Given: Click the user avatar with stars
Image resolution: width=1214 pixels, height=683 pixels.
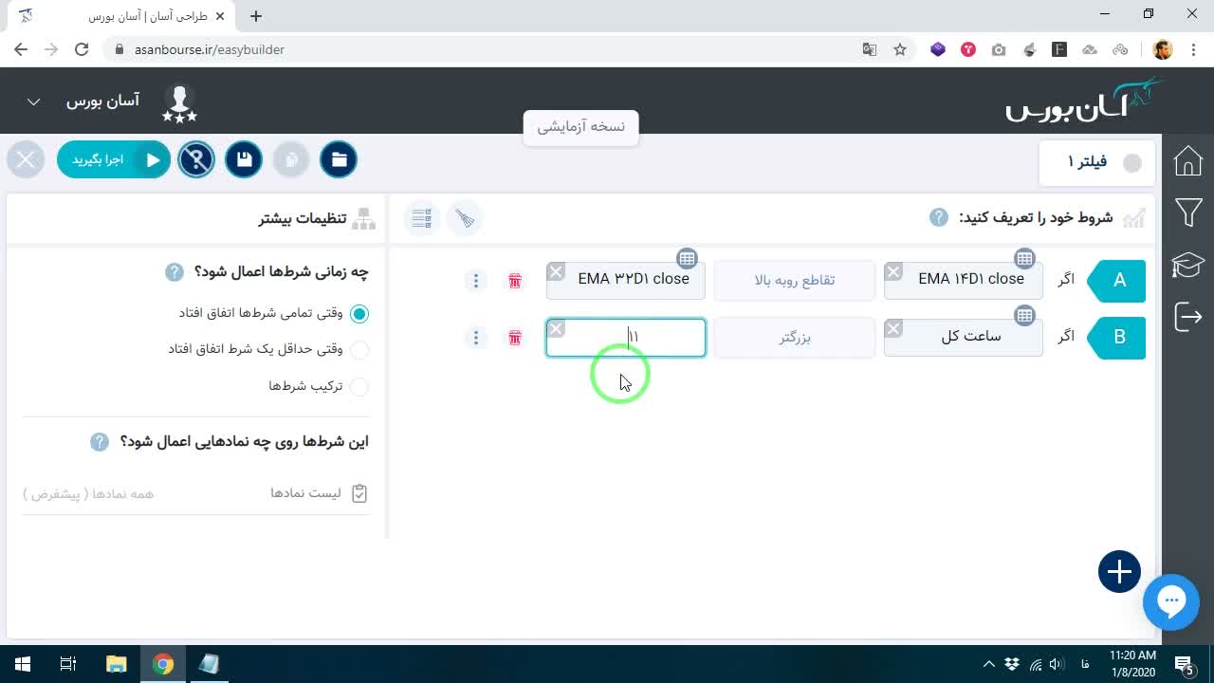Looking at the screenshot, I should click(179, 102).
